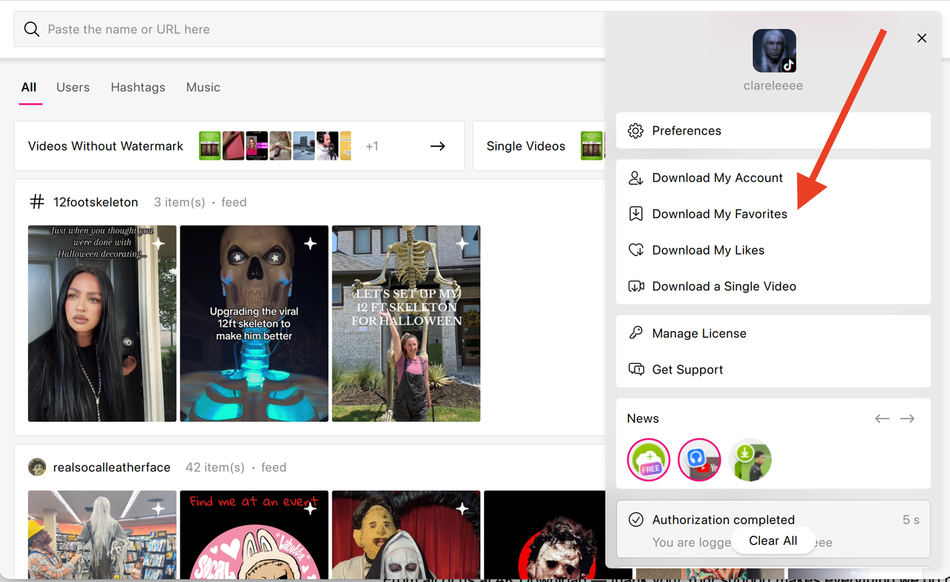Open the masked figure with nun thumbnail
This screenshot has height=582, width=950.
406,536
